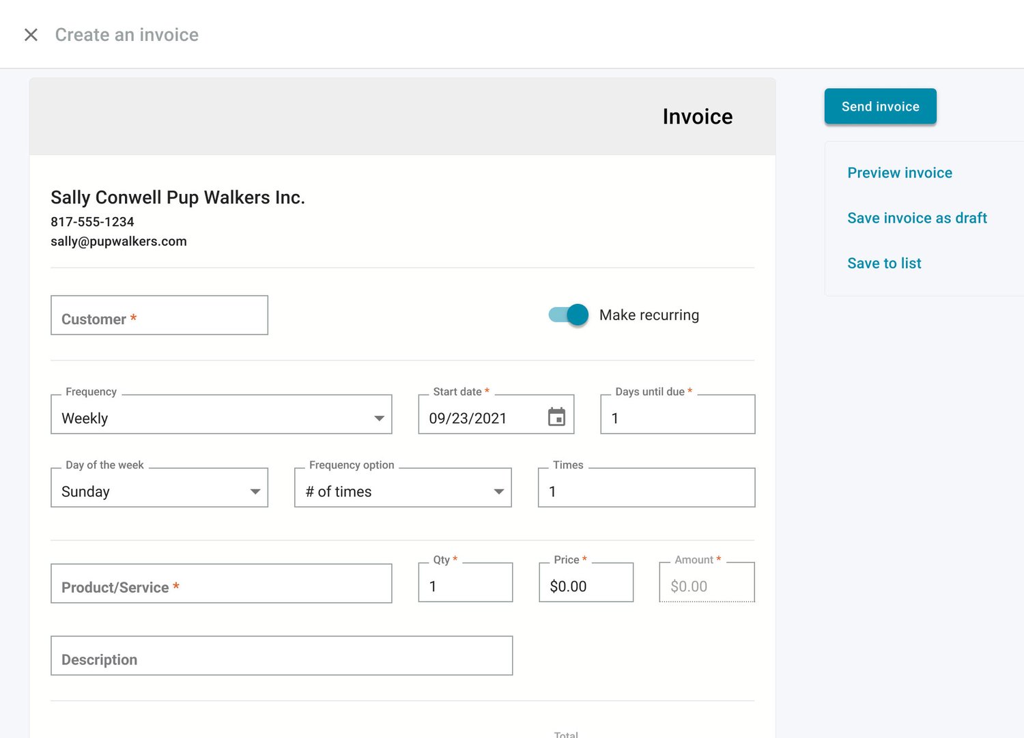
Task: Save invoice as draft
Action: pyautogui.click(x=917, y=218)
